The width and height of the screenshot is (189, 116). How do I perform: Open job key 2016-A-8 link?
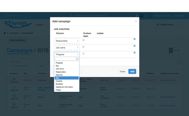pos(28,80)
